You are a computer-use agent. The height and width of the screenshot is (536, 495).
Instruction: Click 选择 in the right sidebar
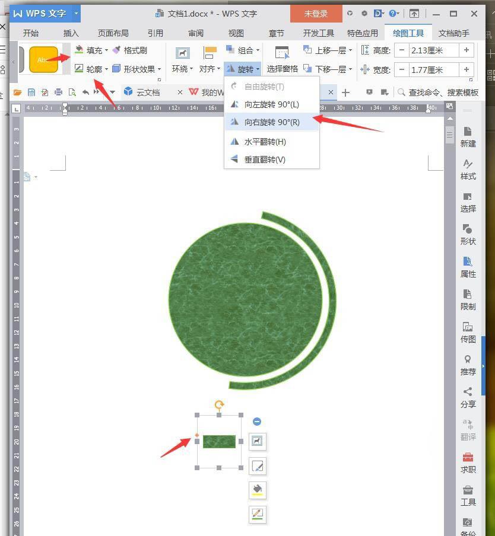point(468,203)
